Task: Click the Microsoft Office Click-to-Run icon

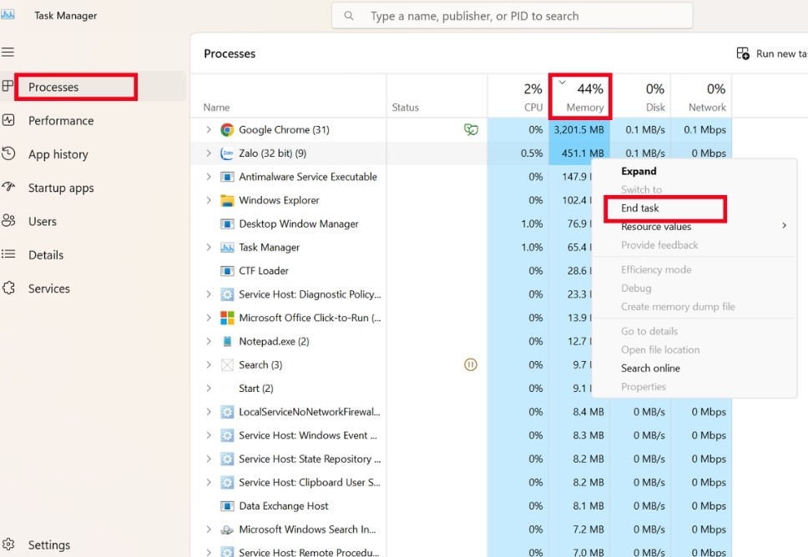Action: pos(227,318)
